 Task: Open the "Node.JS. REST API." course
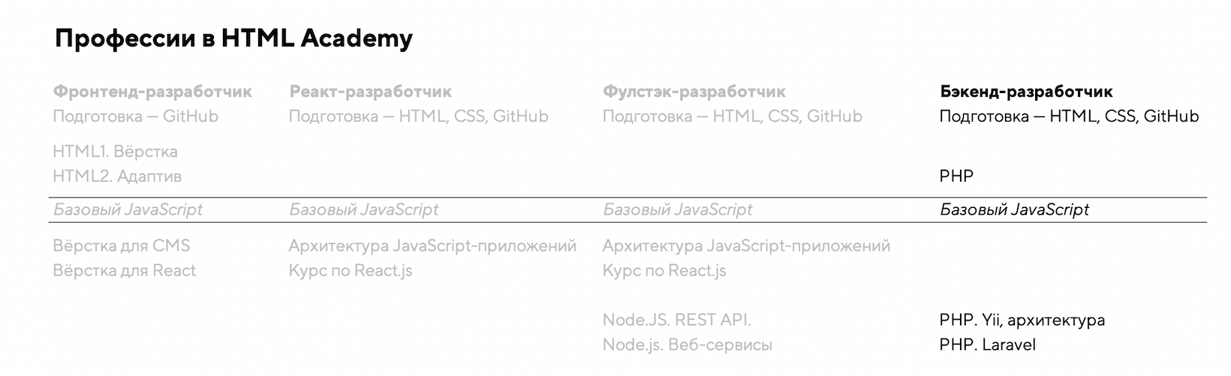(676, 320)
